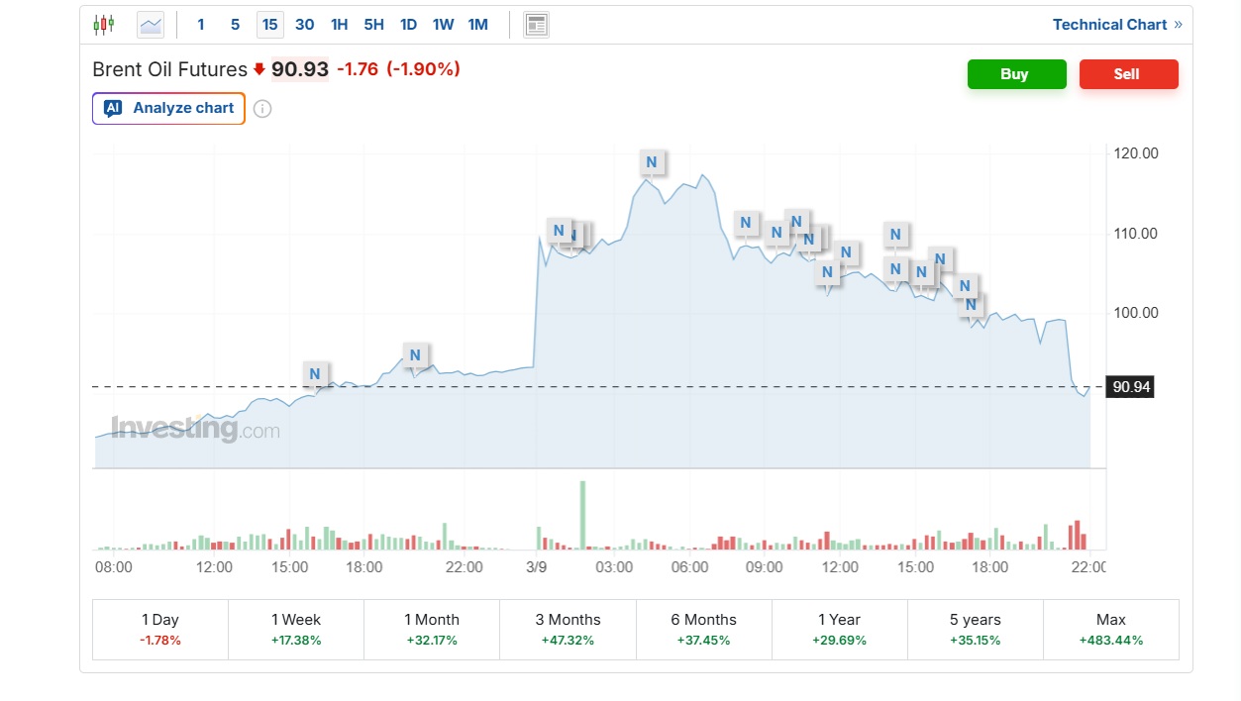Click the info icon beside Analyze chart
The image size is (1241, 701).
(x=262, y=109)
